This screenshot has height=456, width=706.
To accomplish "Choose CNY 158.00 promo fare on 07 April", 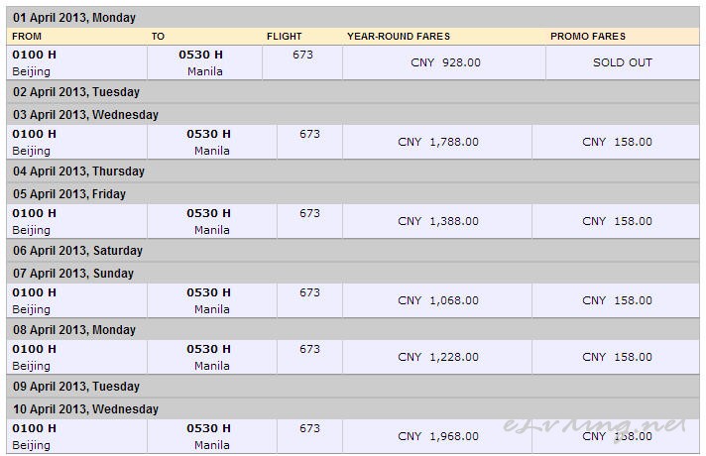I will 617,300.
